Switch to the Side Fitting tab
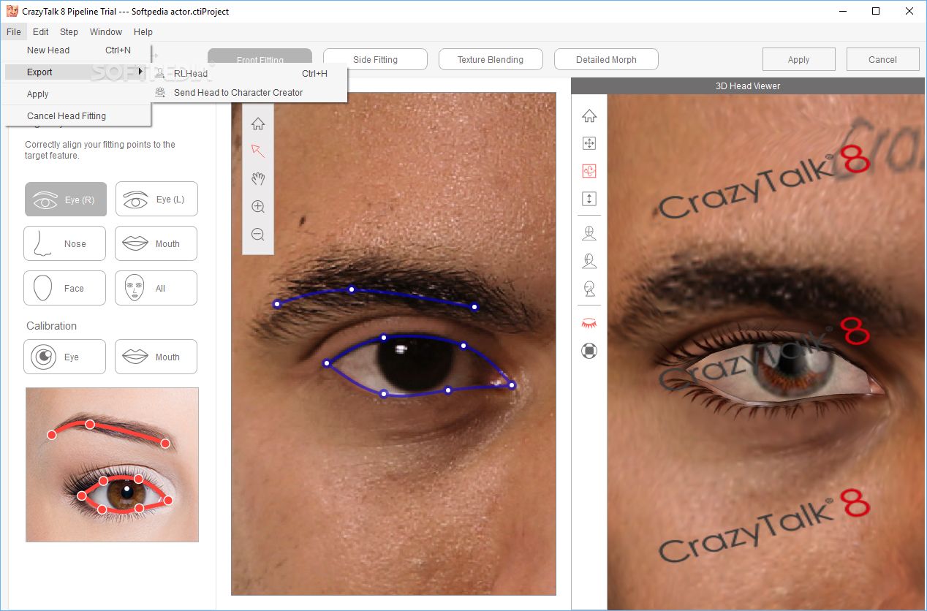Viewport: 927px width, 611px height. point(375,59)
